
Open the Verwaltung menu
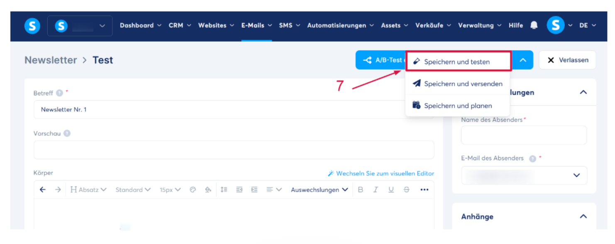click(480, 25)
